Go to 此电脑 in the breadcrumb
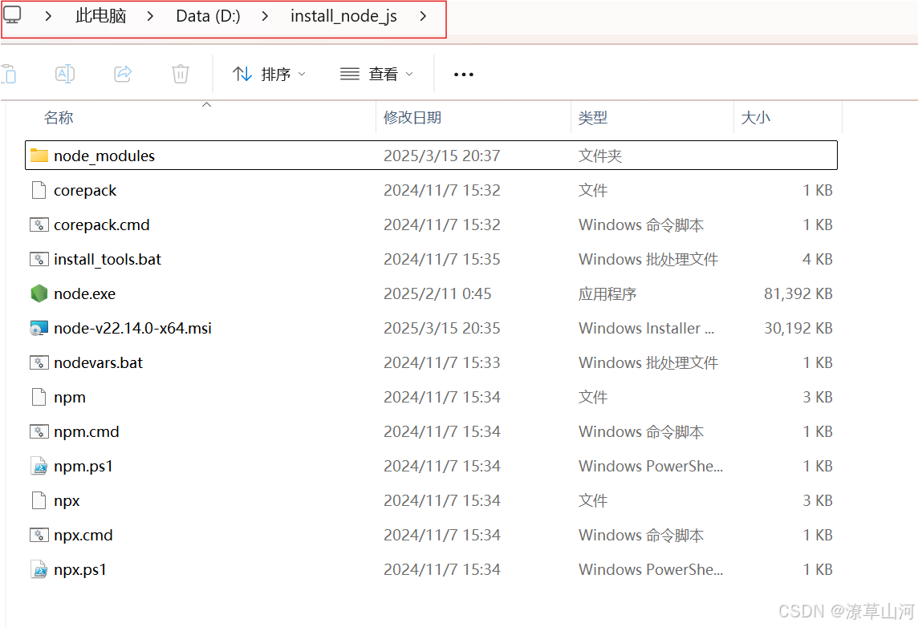918x627 pixels. 100,16
